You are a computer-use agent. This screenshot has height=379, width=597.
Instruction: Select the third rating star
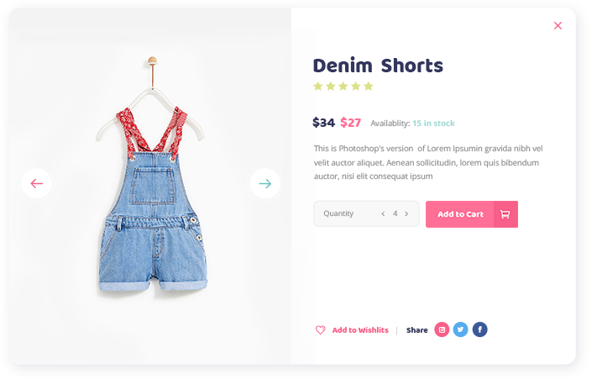343,86
